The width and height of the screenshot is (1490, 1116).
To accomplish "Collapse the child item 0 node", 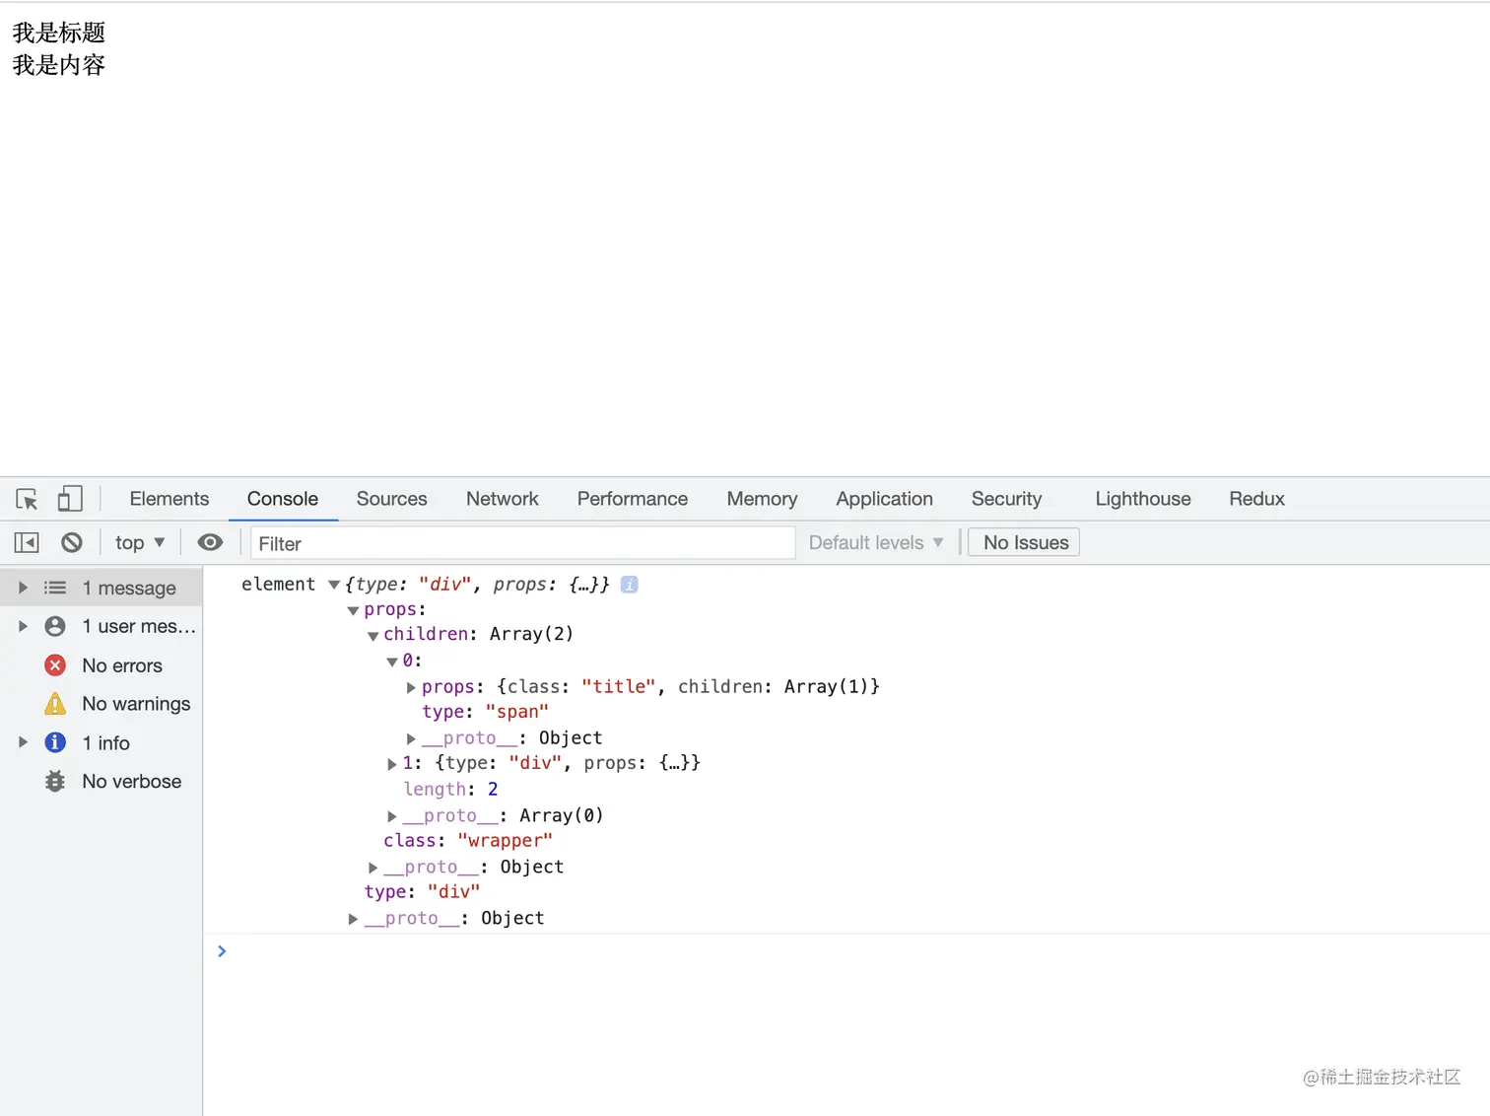I will 392,662.
